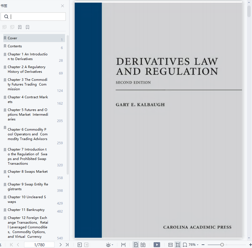Image resolution: width=252 pixels, height=248 pixels.
Task: Click the page number field showing 1/780
Action: [39, 245]
